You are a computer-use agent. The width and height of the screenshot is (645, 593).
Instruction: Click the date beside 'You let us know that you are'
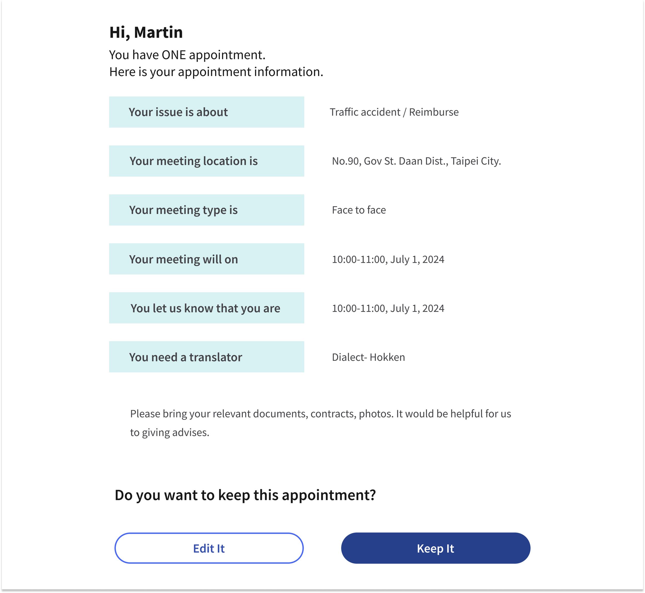coord(388,308)
